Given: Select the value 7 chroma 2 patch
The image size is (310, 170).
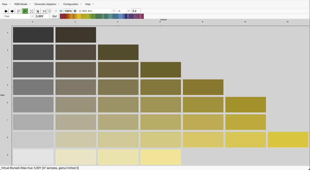Looking at the screenshot, I should point(76,122).
